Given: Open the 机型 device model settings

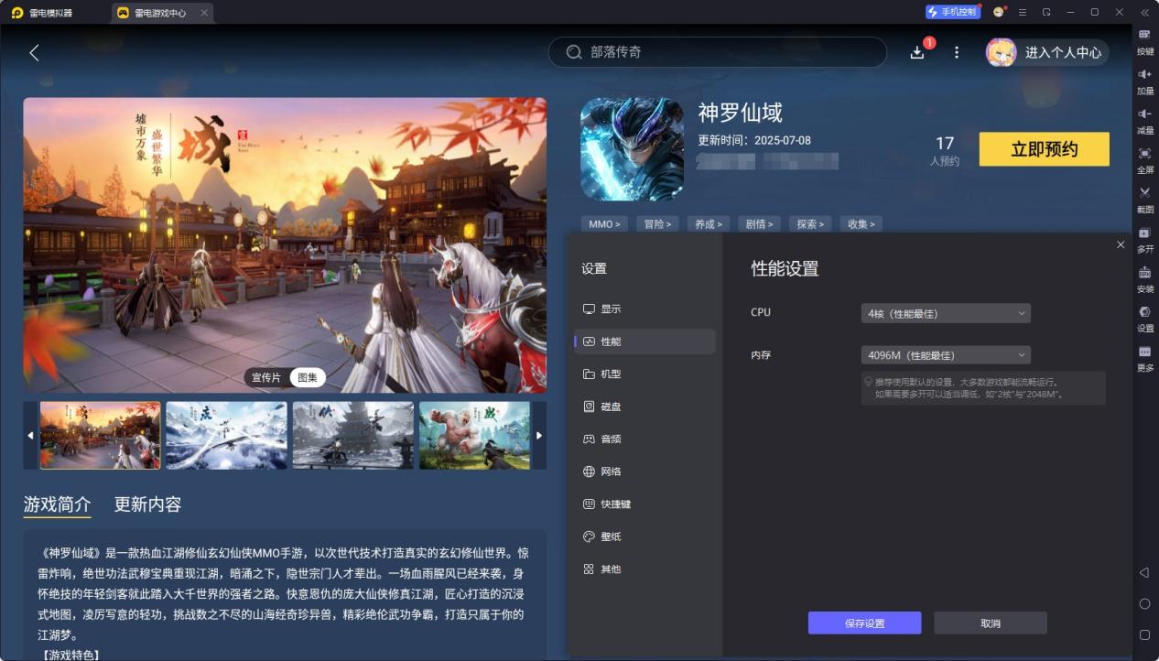Looking at the screenshot, I should pos(644,374).
